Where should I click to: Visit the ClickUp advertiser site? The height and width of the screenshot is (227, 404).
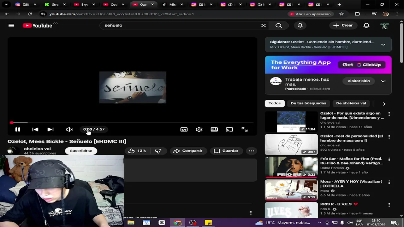pyautogui.click(x=359, y=81)
